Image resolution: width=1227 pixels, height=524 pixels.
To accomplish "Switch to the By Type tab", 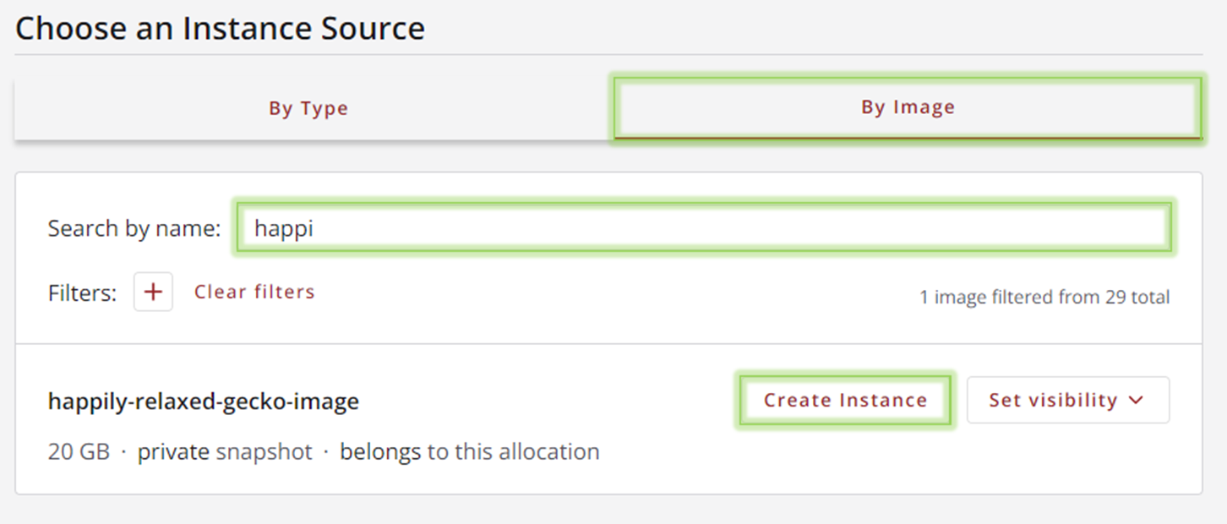I will 308,108.
